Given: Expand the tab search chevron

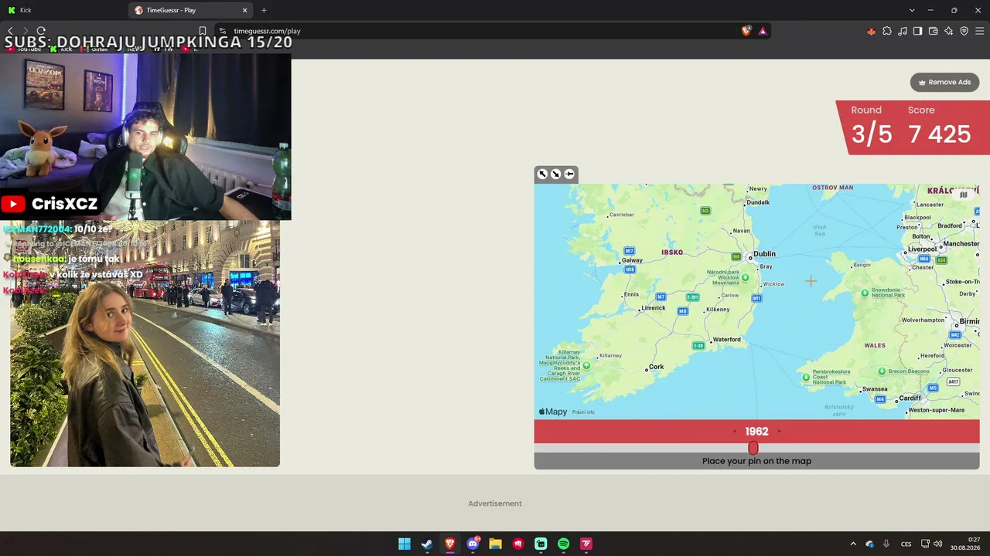Looking at the screenshot, I should [x=912, y=10].
